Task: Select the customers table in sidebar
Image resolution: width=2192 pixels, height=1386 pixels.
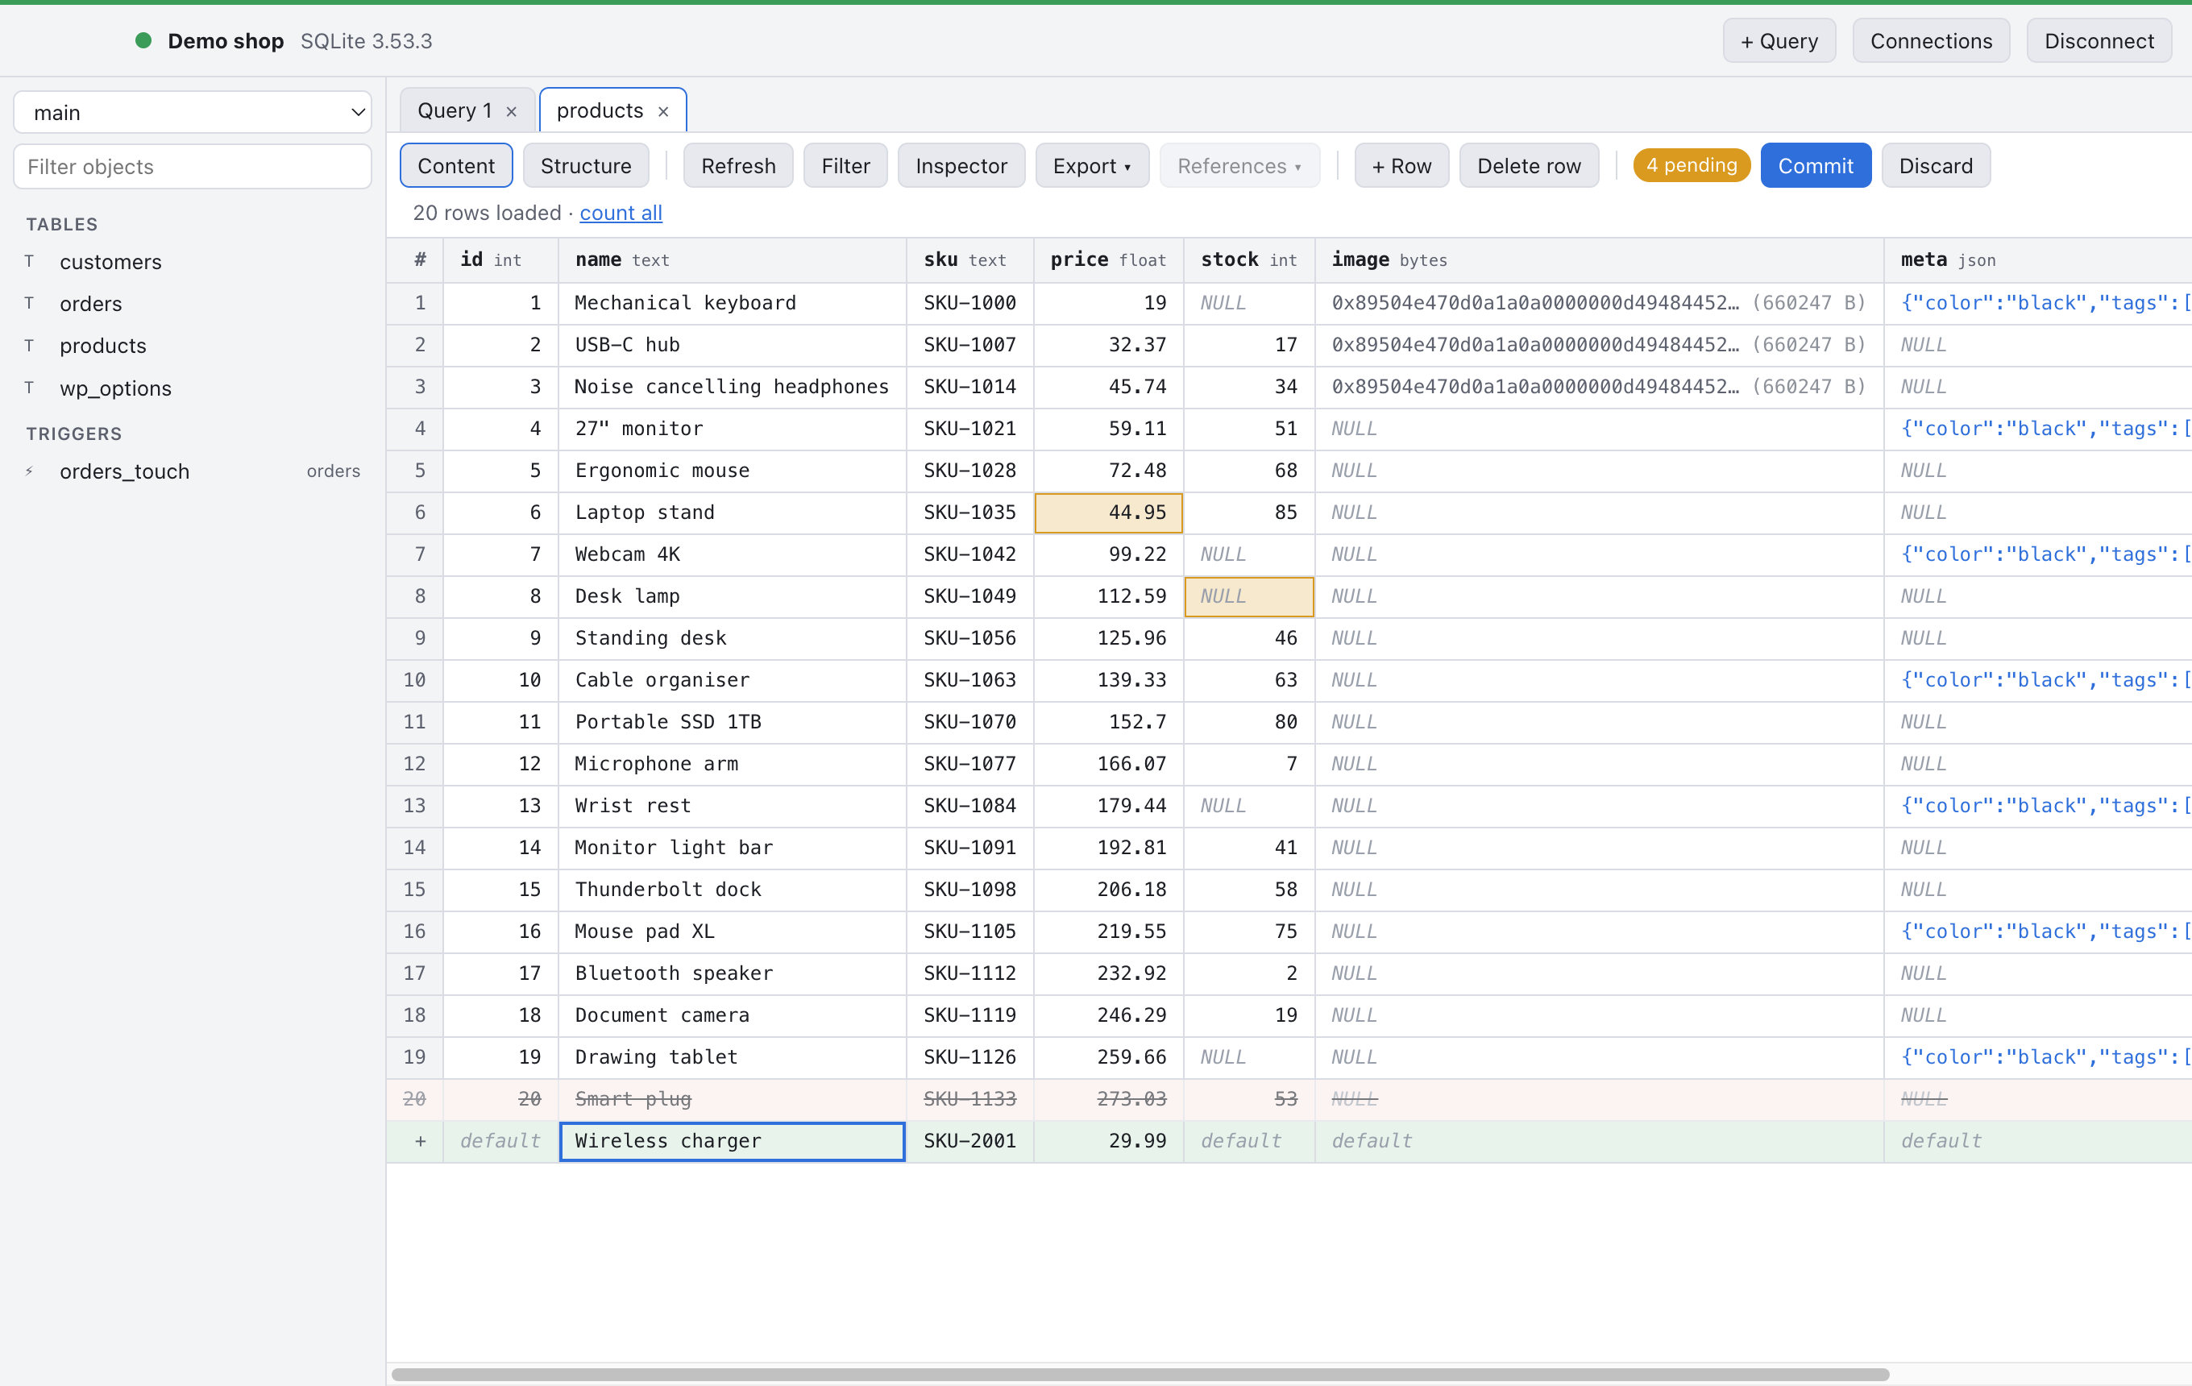Action: (x=192, y=262)
